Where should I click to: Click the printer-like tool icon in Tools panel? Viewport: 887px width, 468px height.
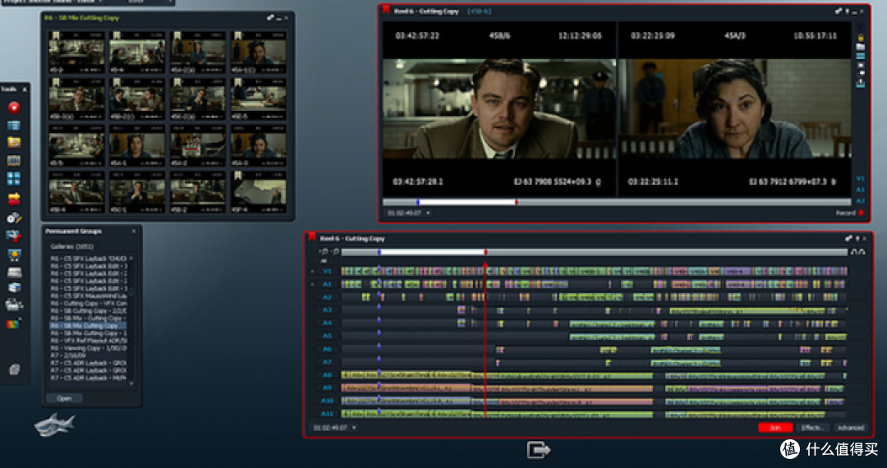14,305
